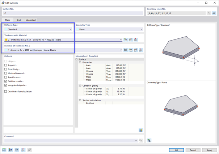Click the Stiffness Type 'Standard' preview image
The image size is (219, 154).
pos(181,52)
